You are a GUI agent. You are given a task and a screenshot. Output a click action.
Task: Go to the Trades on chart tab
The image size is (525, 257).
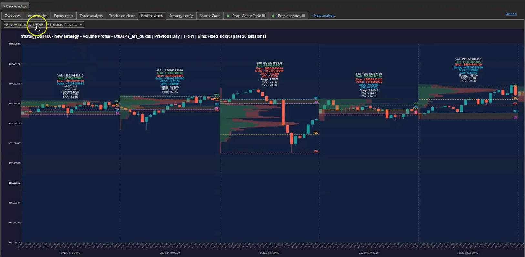tap(122, 16)
